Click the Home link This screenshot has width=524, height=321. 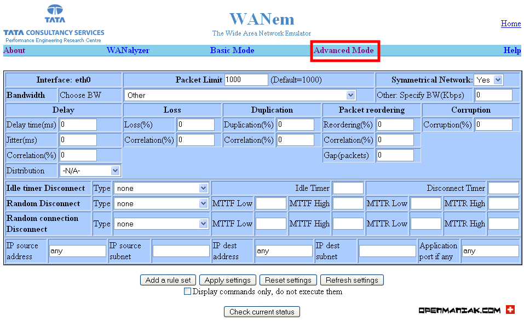(x=511, y=24)
